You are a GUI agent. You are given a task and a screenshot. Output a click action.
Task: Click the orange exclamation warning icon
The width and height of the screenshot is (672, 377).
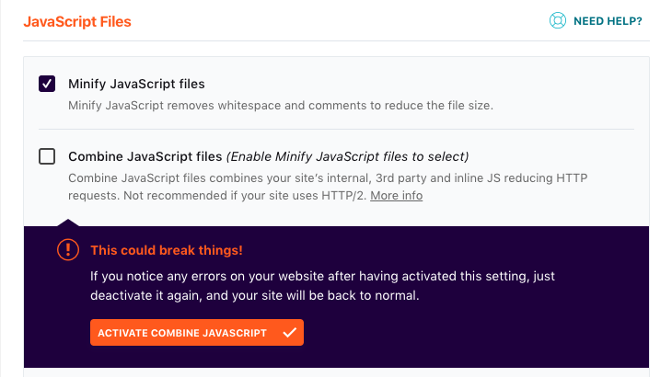pos(68,249)
